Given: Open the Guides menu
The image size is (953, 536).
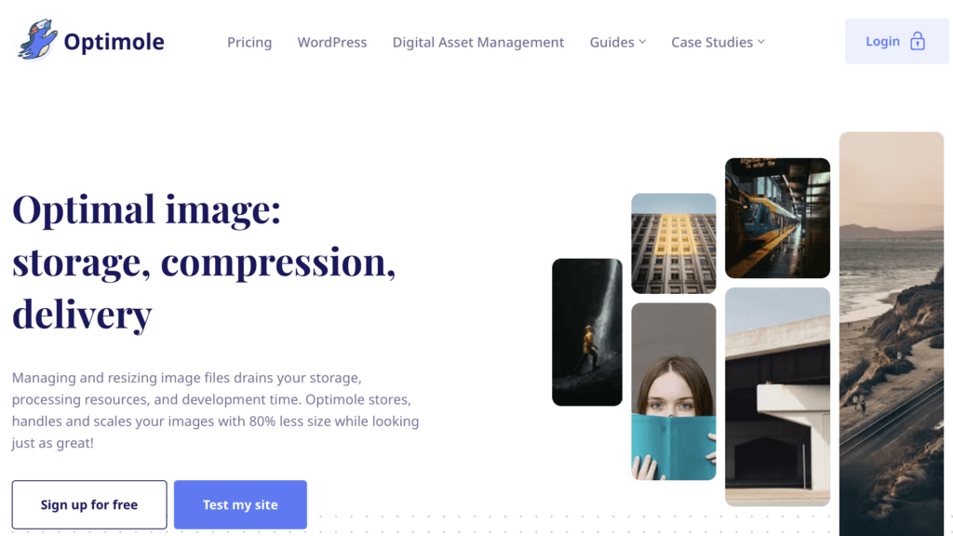Looking at the screenshot, I should pyautogui.click(x=618, y=42).
